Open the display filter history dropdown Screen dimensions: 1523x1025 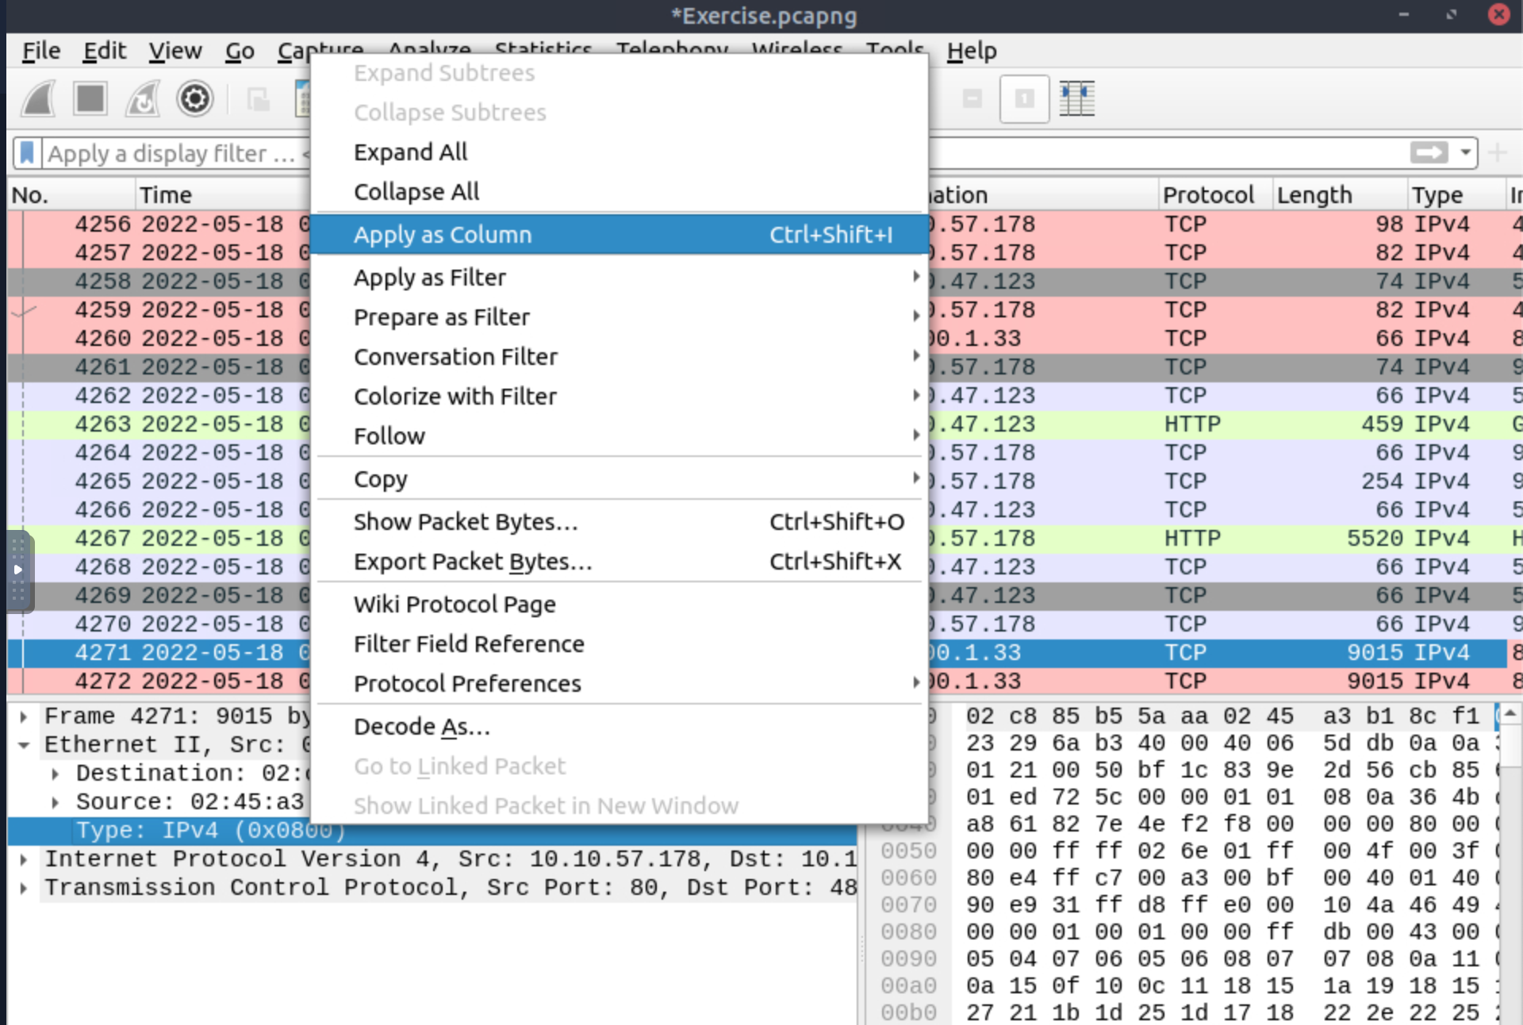coord(1465,152)
